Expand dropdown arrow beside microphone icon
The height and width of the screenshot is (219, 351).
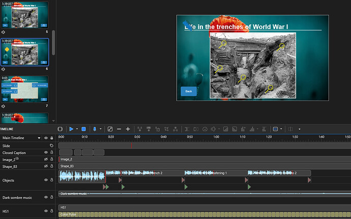point(100,129)
